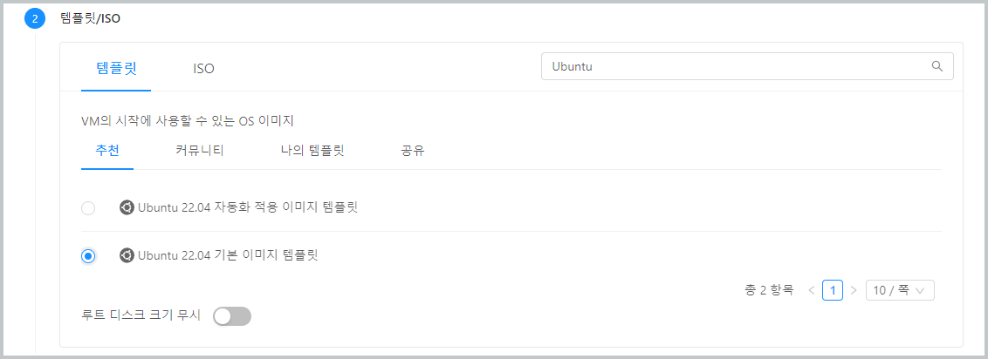Open the 추천 category tab
Image resolution: width=988 pixels, height=359 pixels.
pos(106,151)
